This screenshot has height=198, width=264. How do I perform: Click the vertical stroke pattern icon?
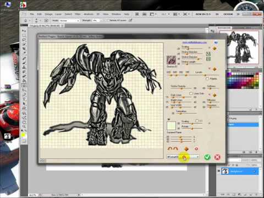click(x=208, y=59)
